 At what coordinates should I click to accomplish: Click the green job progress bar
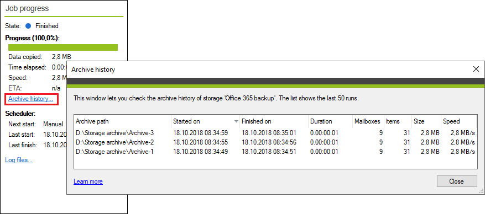tap(63, 47)
